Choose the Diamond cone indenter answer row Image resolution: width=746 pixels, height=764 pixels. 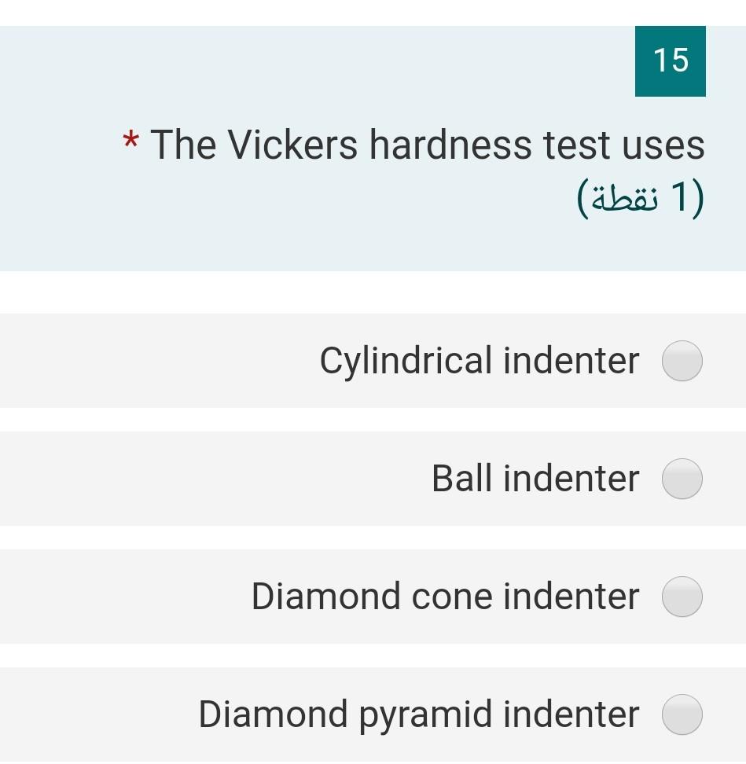point(373,597)
